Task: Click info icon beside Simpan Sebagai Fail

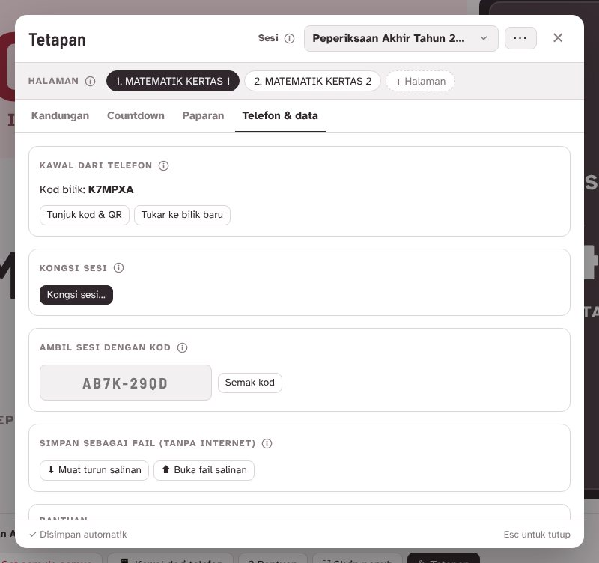Action: tap(267, 443)
